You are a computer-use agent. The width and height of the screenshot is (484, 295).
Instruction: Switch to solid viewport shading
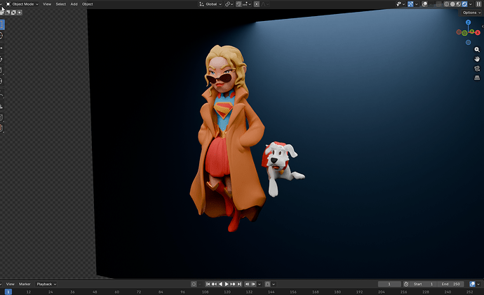point(452,4)
